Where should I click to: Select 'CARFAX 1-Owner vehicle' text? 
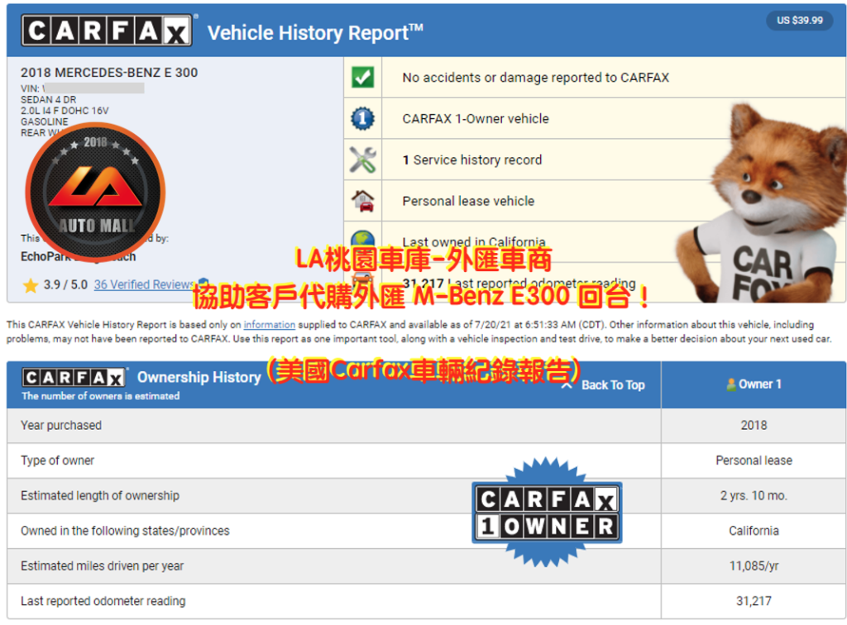[476, 119]
